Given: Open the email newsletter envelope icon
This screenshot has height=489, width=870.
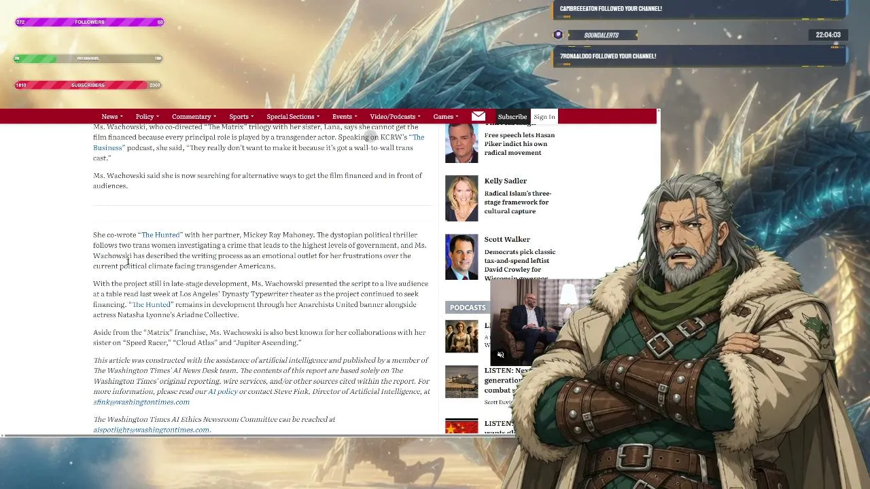Looking at the screenshot, I should coord(478,116).
